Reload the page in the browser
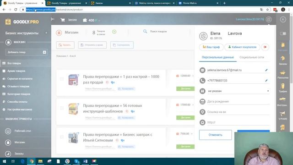 click(x=16, y=10)
